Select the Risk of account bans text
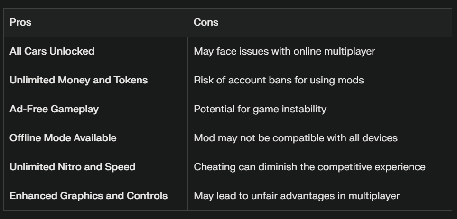This screenshot has height=219, width=457. click(x=279, y=81)
